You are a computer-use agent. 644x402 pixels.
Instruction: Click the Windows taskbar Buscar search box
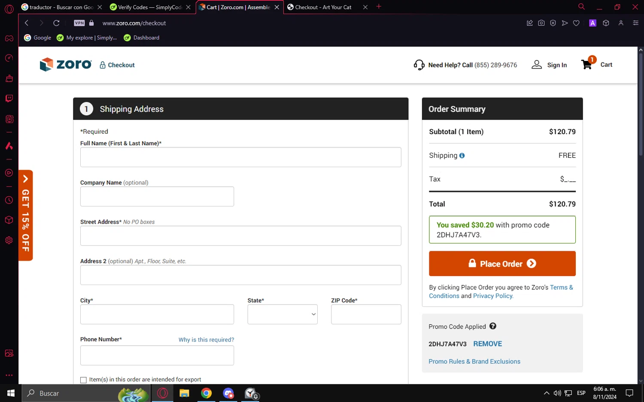coord(86,393)
